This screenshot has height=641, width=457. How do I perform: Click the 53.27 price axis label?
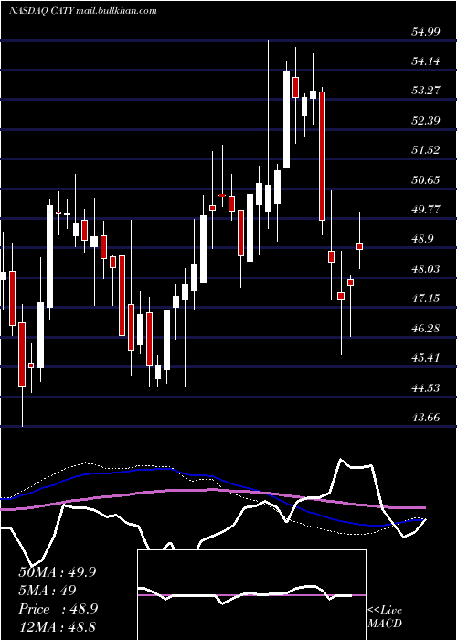pyautogui.click(x=425, y=91)
